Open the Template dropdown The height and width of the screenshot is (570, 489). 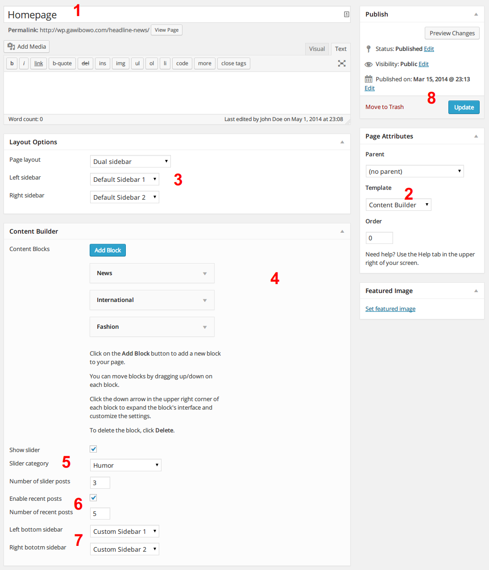tap(398, 205)
